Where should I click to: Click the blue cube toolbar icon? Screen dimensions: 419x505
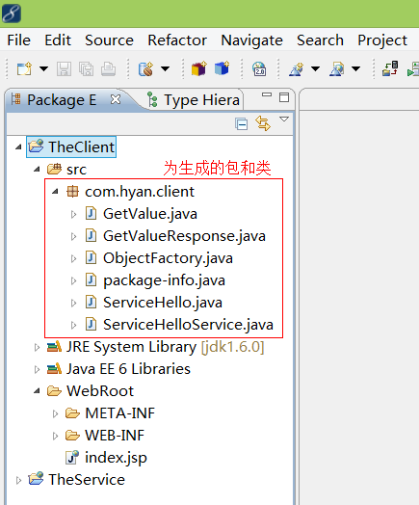pyautogui.click(x=223, y=68)
